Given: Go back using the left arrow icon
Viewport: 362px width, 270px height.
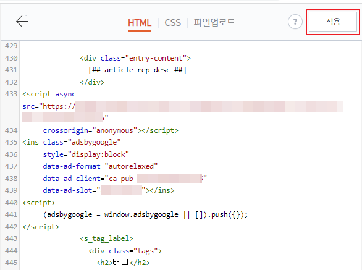Looking at the screenshot, I should 22,22.
